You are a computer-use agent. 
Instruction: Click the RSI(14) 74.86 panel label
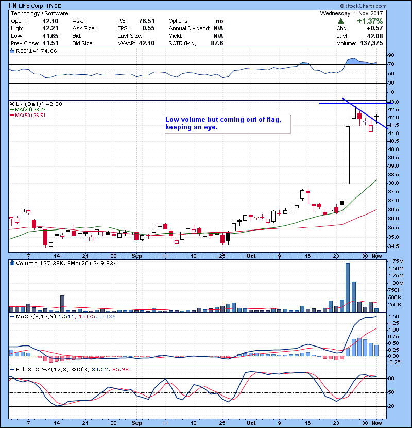point(36,51)
